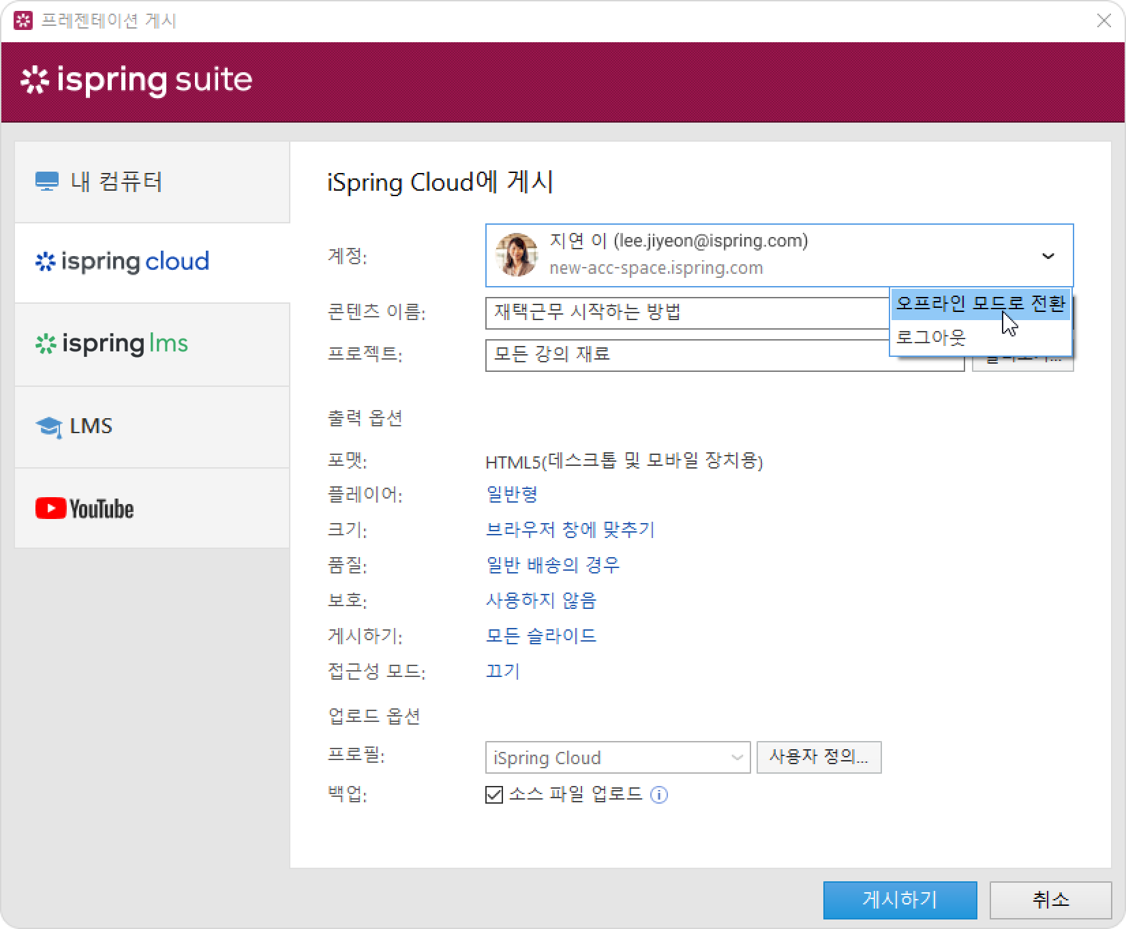1126x929 pixels.
Task: Click the iSpring Suite logo in header
Action: (x=136, y=80)
